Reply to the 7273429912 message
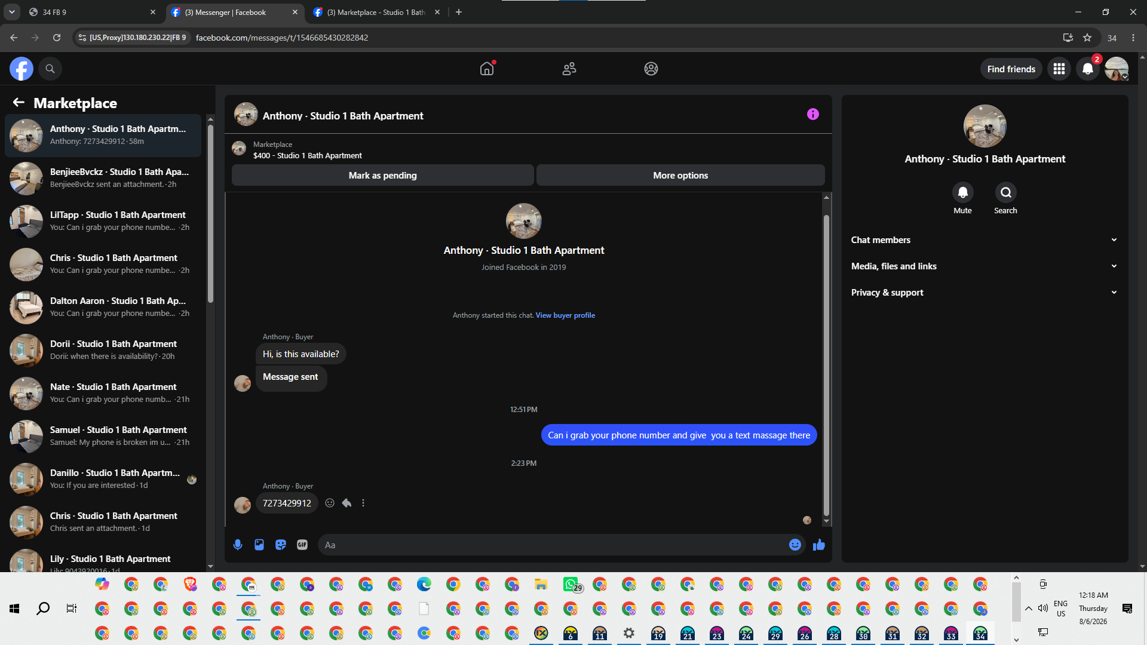 point(346,503)
